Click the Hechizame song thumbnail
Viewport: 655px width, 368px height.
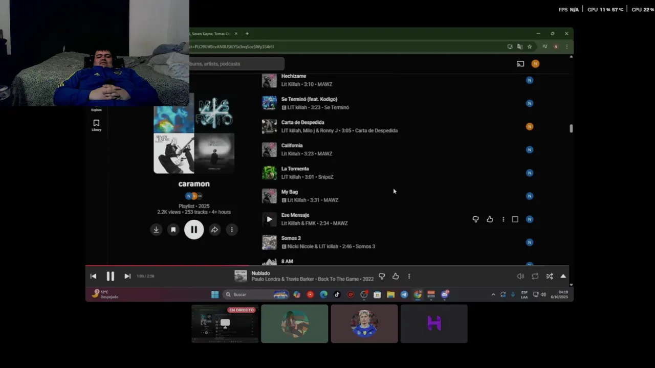point(269,80)
